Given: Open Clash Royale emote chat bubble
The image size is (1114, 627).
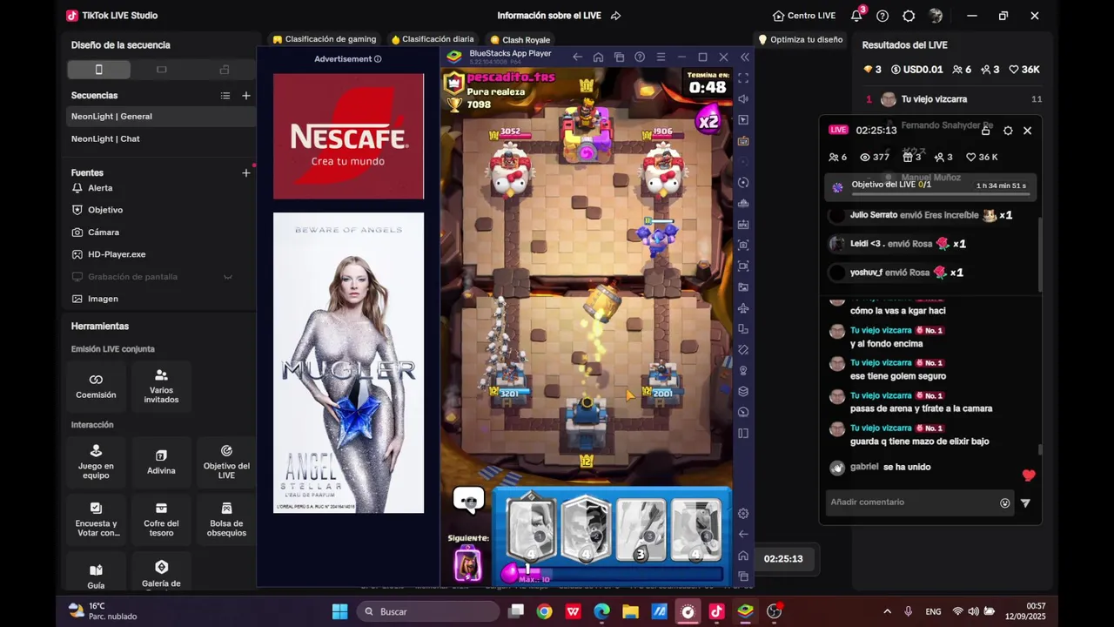Looking at the screenshot, I should pos(468,499).
